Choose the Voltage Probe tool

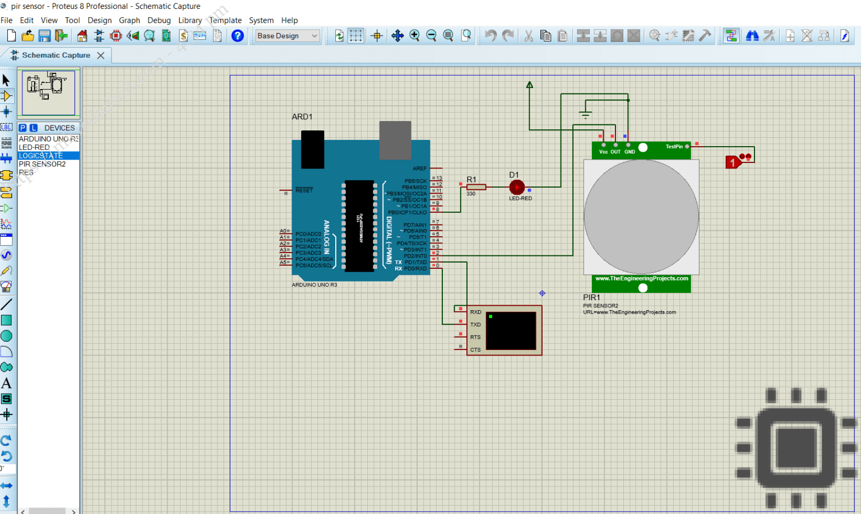coord(7,271)
